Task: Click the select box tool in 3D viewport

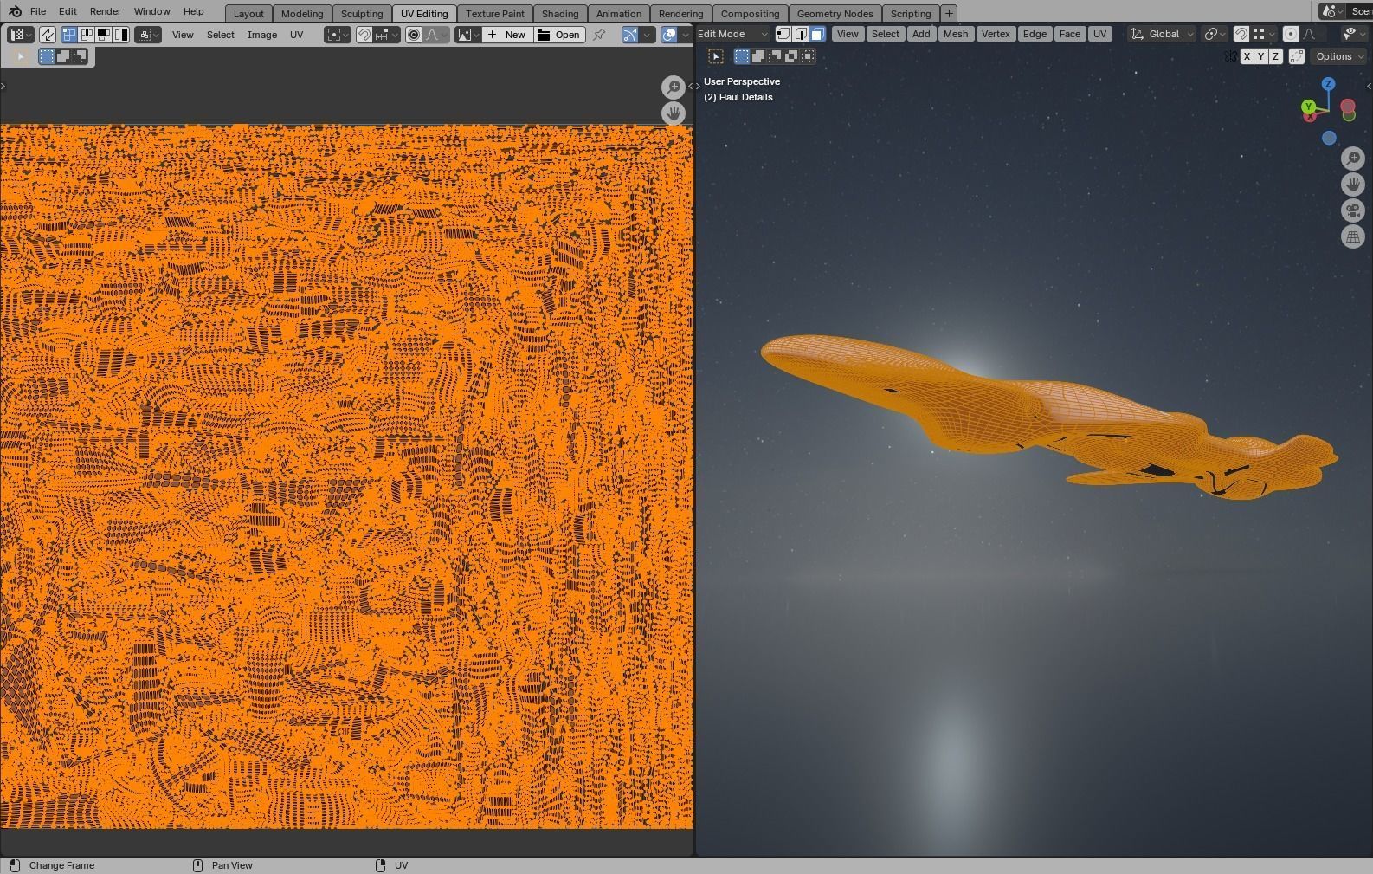Action: click(716, 56)
